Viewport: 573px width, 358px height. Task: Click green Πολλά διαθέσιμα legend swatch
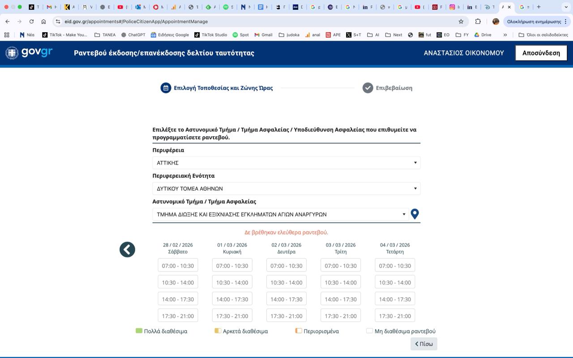pos(139,331)
